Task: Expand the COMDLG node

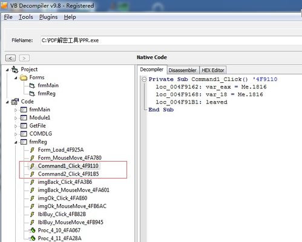Action: click(x=16, y=134)
